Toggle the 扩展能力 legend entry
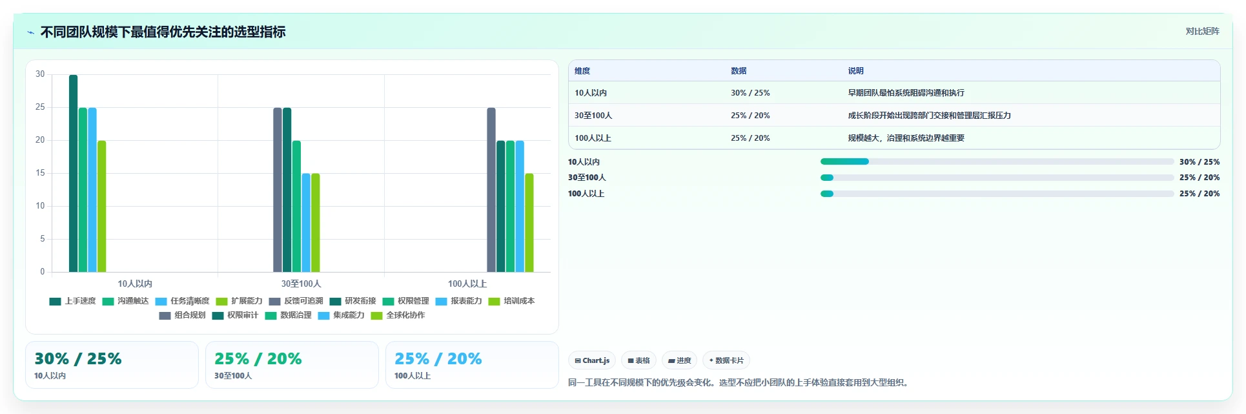 (239, 301)
